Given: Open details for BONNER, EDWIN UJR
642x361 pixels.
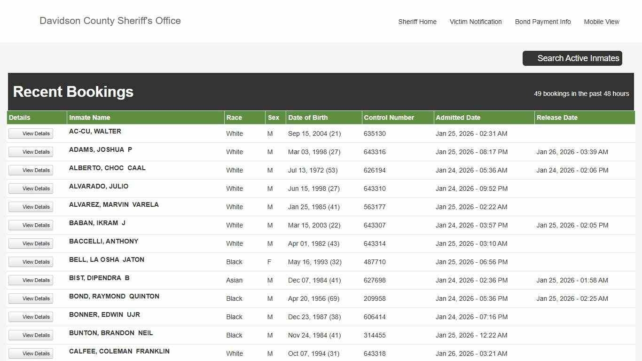Looking at the screenshot, I should point(31,317).
